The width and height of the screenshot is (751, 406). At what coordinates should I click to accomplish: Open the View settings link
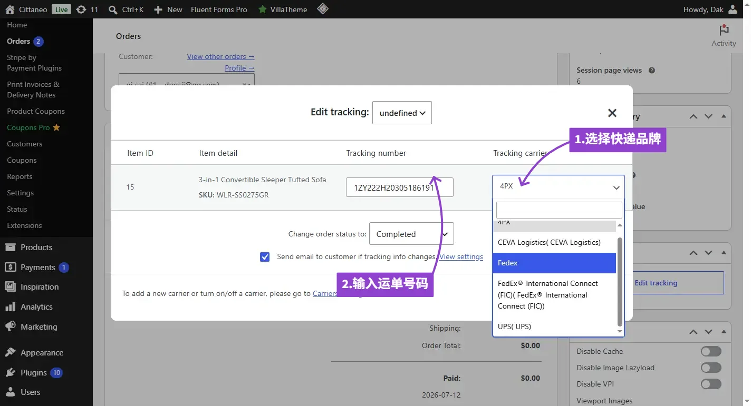[x=461, y=256]
